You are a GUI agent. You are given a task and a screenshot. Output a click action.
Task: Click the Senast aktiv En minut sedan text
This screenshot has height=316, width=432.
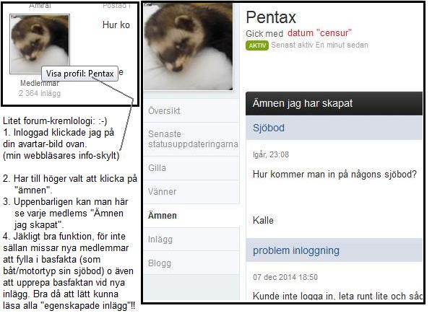pos(319,45)
